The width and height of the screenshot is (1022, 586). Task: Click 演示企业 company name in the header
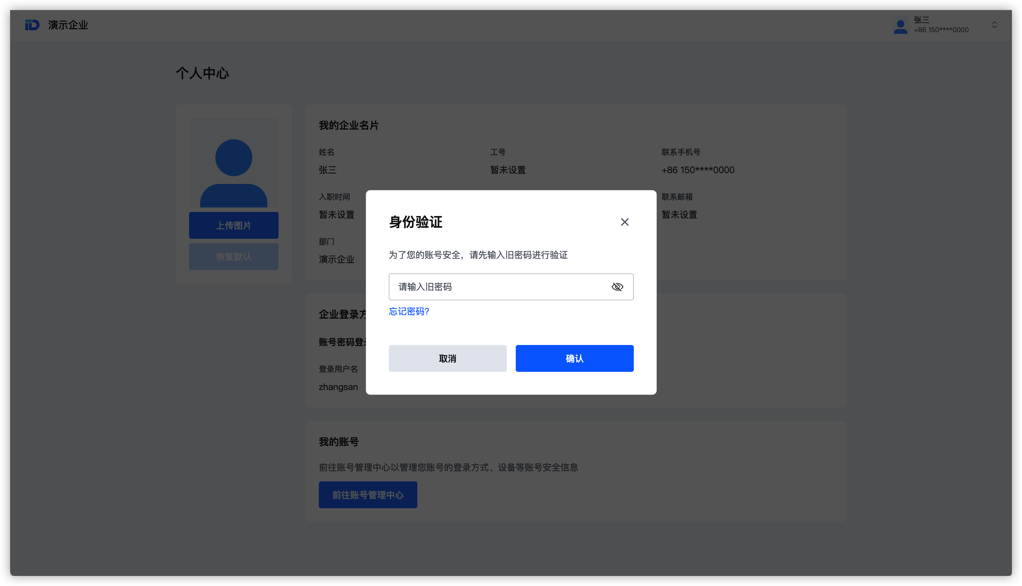pos(68,25)
